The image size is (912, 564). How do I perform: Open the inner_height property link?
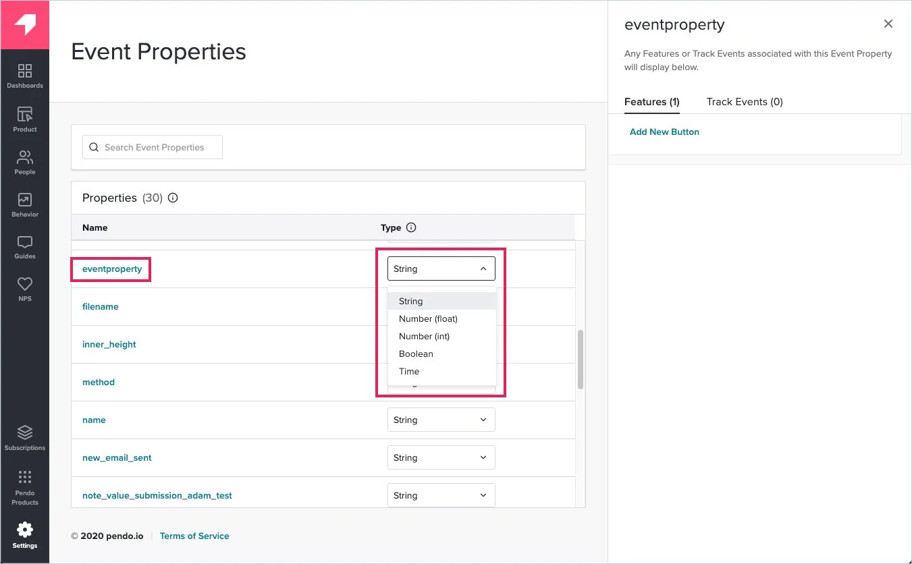click(x=109, y=344)
